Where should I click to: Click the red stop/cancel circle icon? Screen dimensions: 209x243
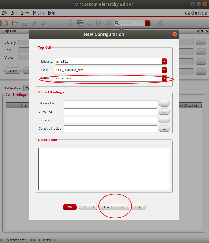point(161,23)
